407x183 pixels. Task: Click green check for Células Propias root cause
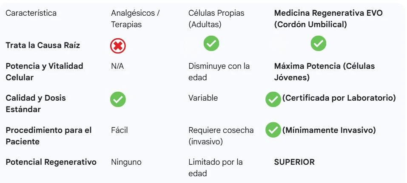tap(211, 43)
